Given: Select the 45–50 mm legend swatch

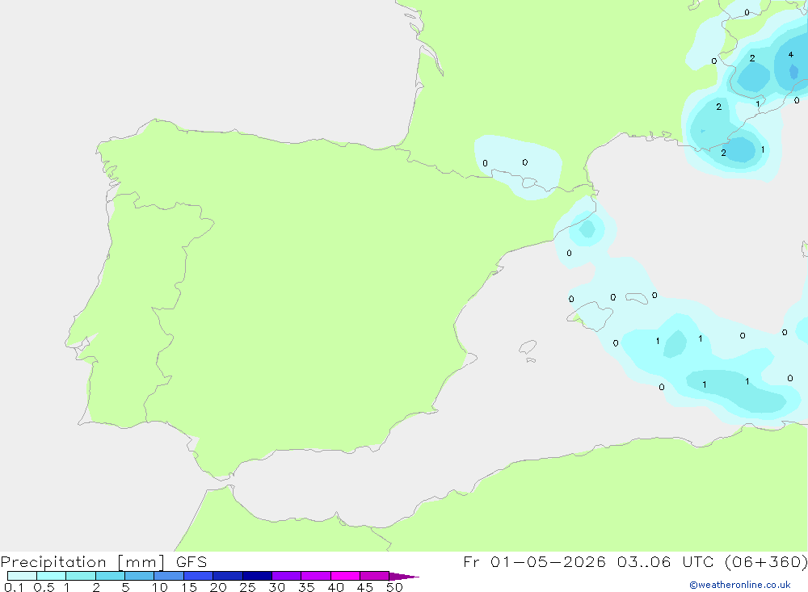Looking at the screenshot, I should point(375,576).
